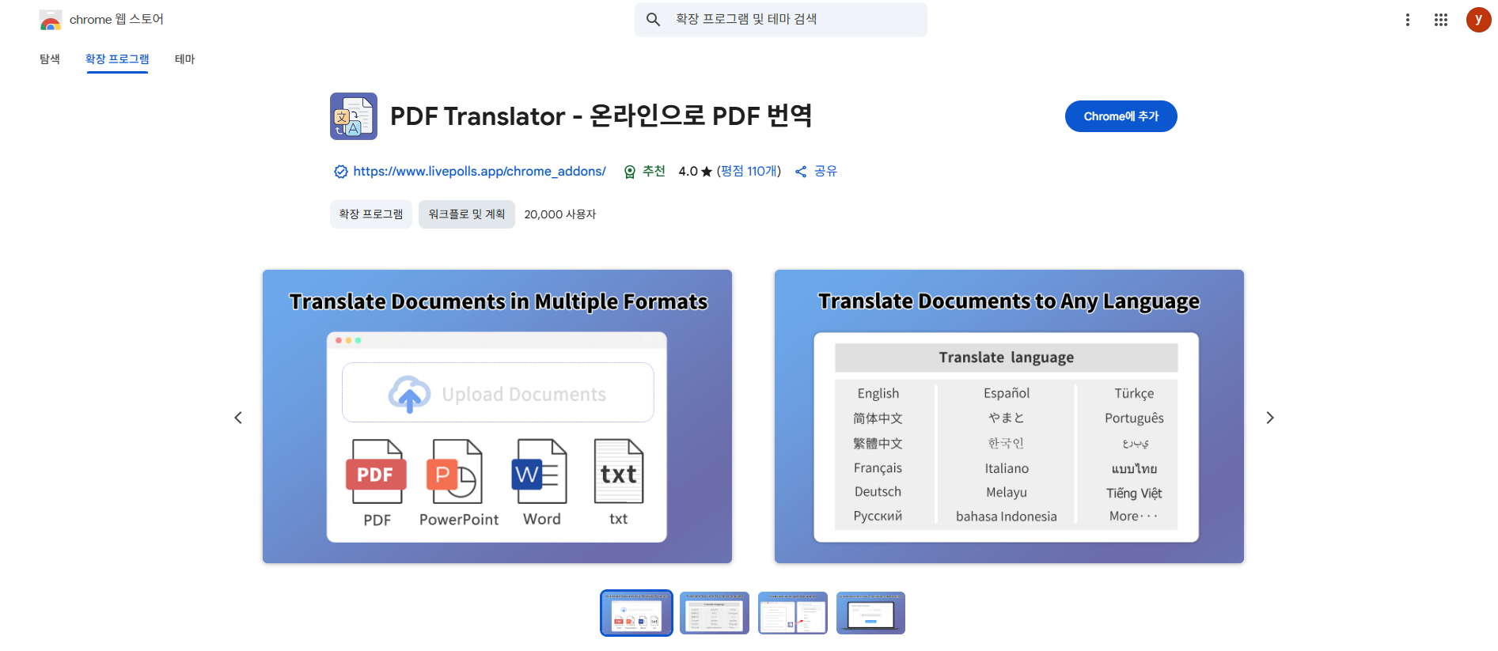The height and width of the screenshot is (651, 1498).
Task: Click the share icon next to 공유
Action: point(801,172)
